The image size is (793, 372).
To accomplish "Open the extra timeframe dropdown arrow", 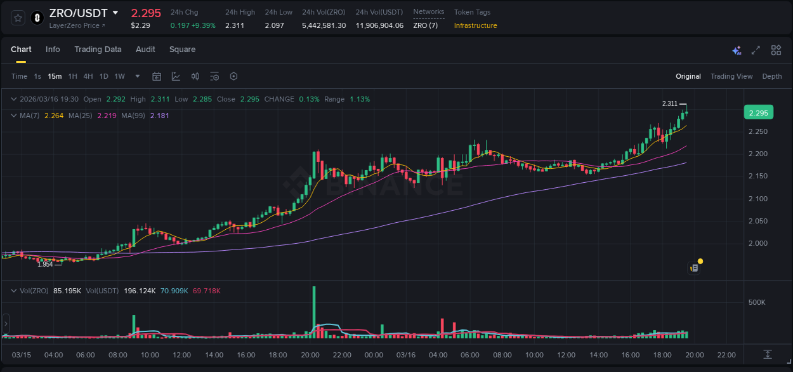I will click(x=136, y=76).
